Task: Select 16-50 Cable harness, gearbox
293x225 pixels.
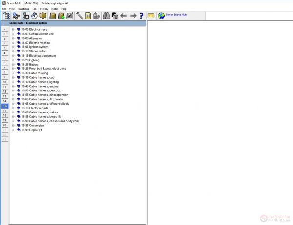Action: pos(41,90)
